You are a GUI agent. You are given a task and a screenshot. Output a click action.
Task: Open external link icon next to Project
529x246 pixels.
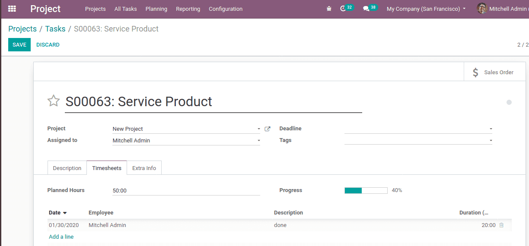pos(268,129)
